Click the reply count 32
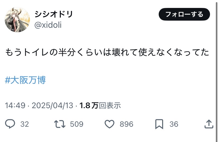219x142 pixels. coord(25,124)
